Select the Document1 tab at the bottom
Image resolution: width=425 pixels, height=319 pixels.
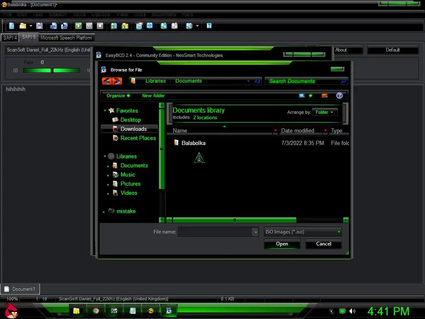pos(20,289)
